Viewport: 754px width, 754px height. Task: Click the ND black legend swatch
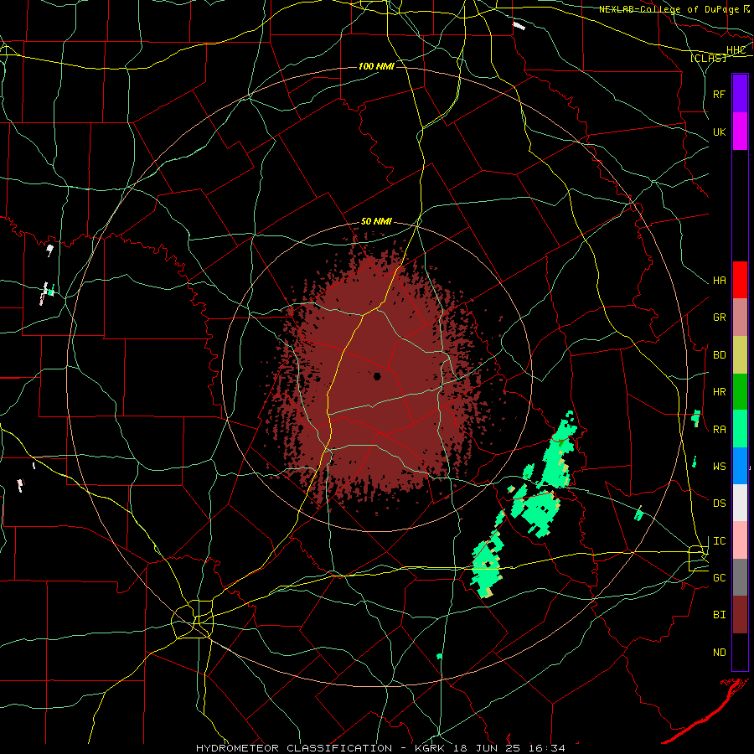point(740,652)
